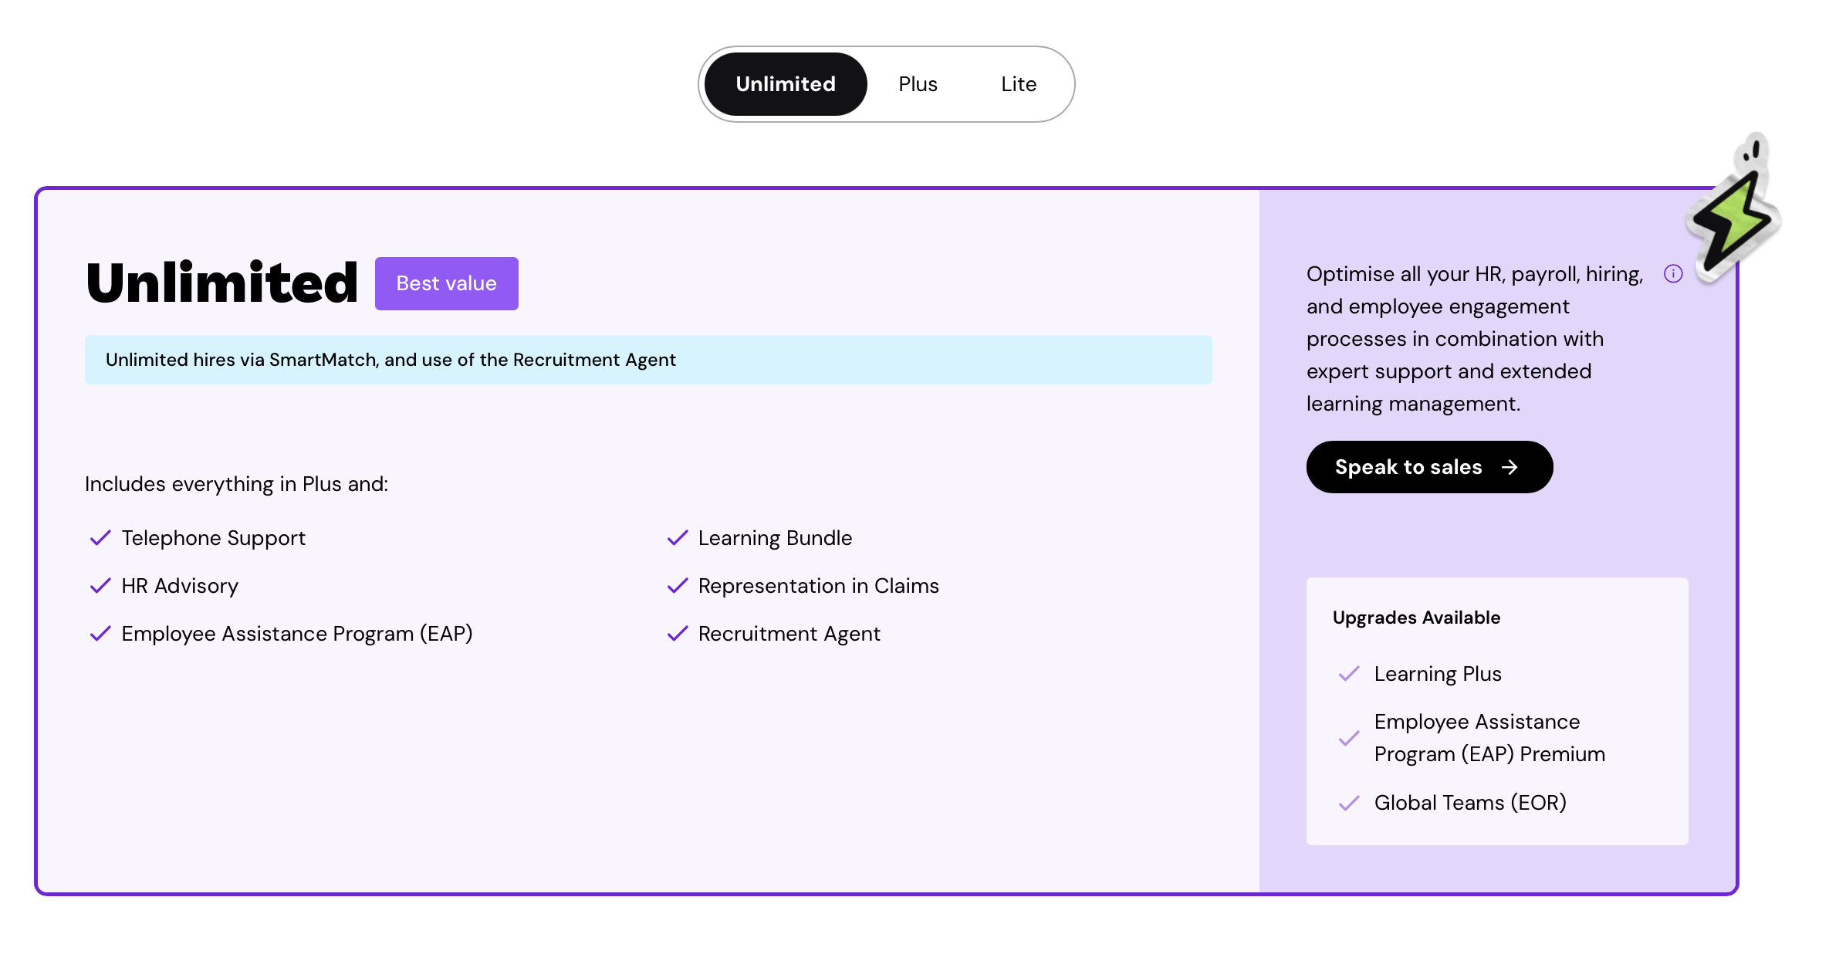
Task: Click the Unlimited hires SmartMatch banner
Action: point(647,360)
